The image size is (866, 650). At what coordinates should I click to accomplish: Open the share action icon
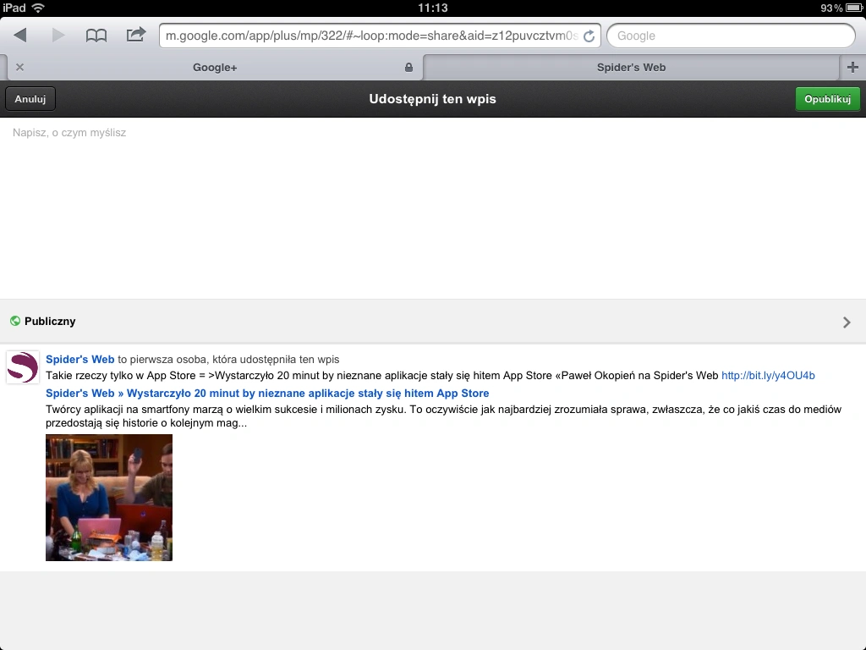click(x=136, y=35)
